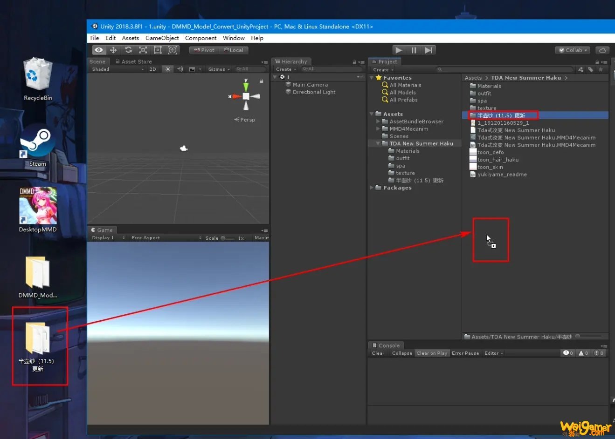The height and width of the screenshot is (439, 615).
Task: Toggle scene effects image icon
Action: 192,69
